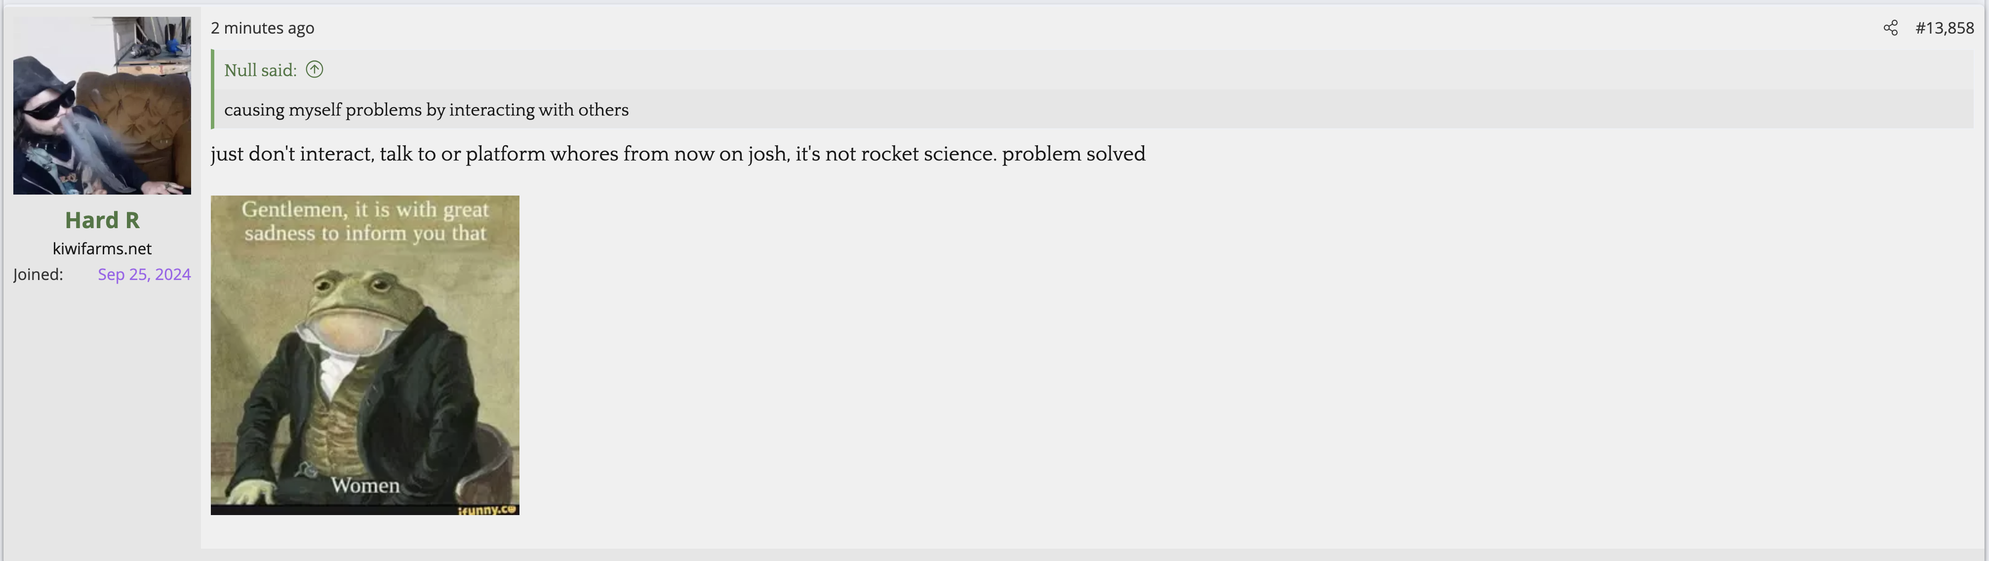Click the green left border of the quote
The image size is (1989, 561).
pyautogui.click(x=212, y=89)
